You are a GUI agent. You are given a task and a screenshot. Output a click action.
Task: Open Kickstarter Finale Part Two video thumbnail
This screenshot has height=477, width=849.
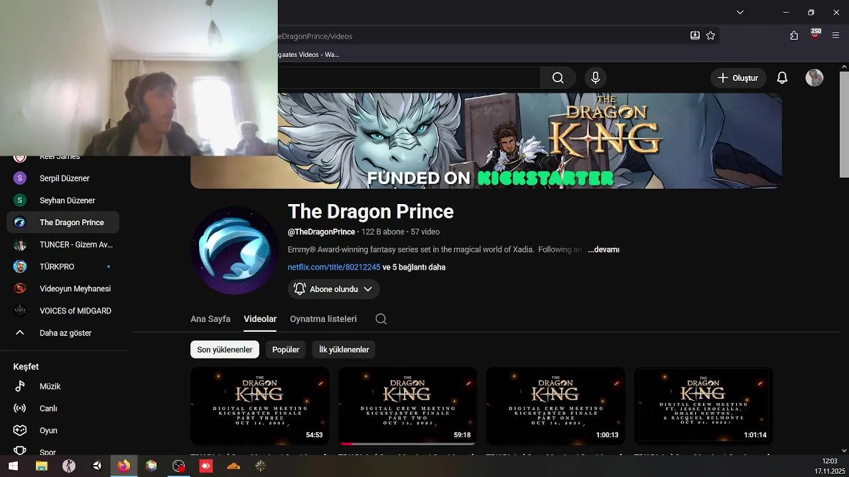(x=407, y=405)
